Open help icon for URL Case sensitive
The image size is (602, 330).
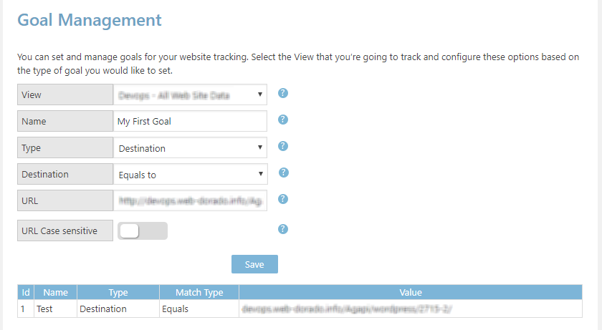point(283,229)
